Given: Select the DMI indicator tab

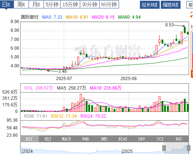Looking at the screenshot, I should point(104,139).
